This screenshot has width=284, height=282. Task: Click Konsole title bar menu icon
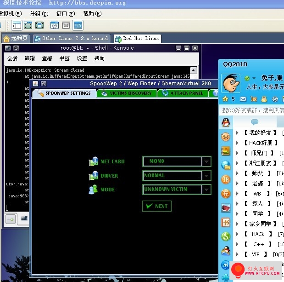point(8,48)
